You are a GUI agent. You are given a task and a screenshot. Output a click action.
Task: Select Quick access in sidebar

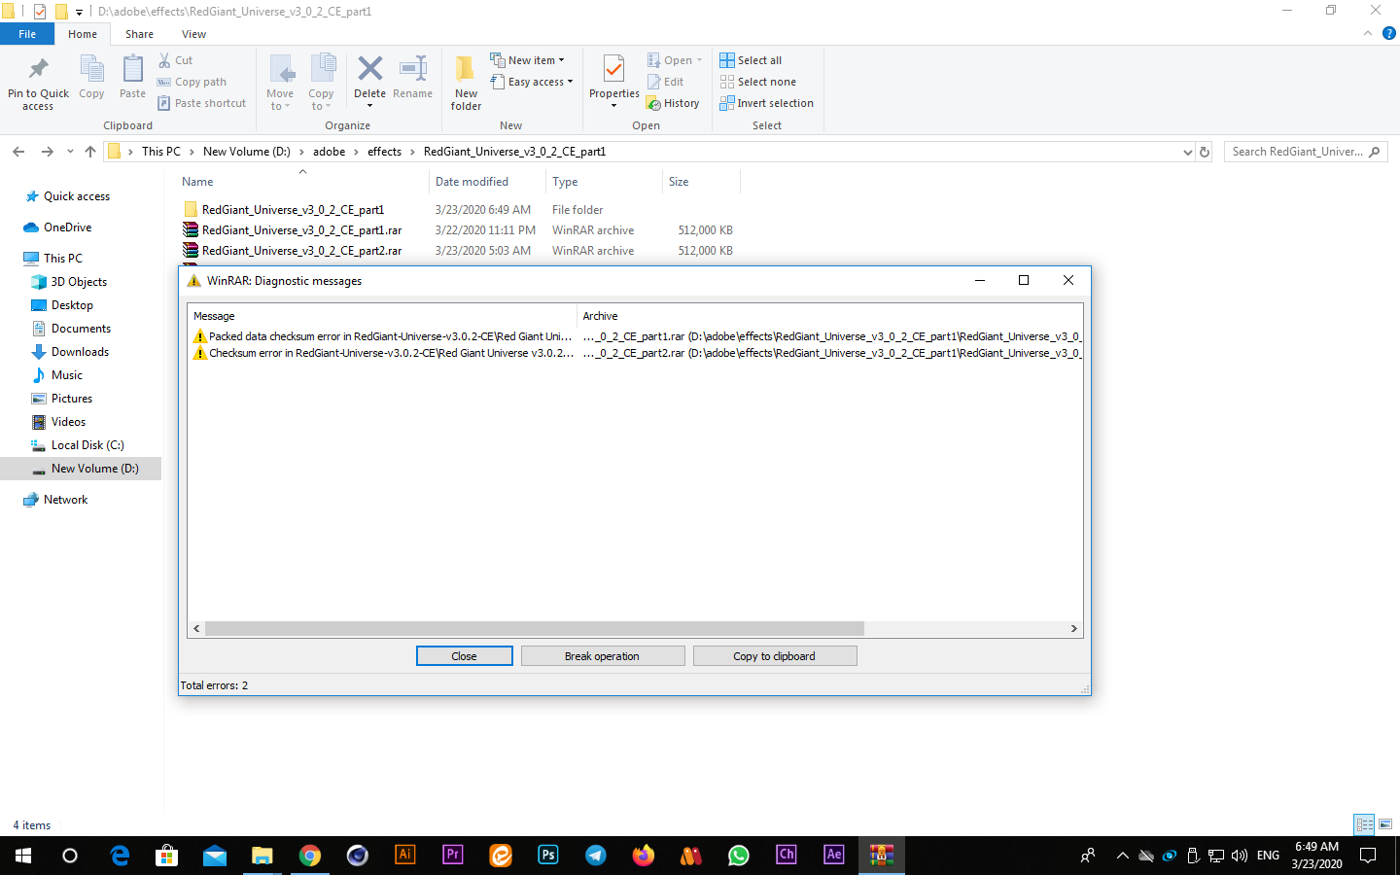[77, 196]
